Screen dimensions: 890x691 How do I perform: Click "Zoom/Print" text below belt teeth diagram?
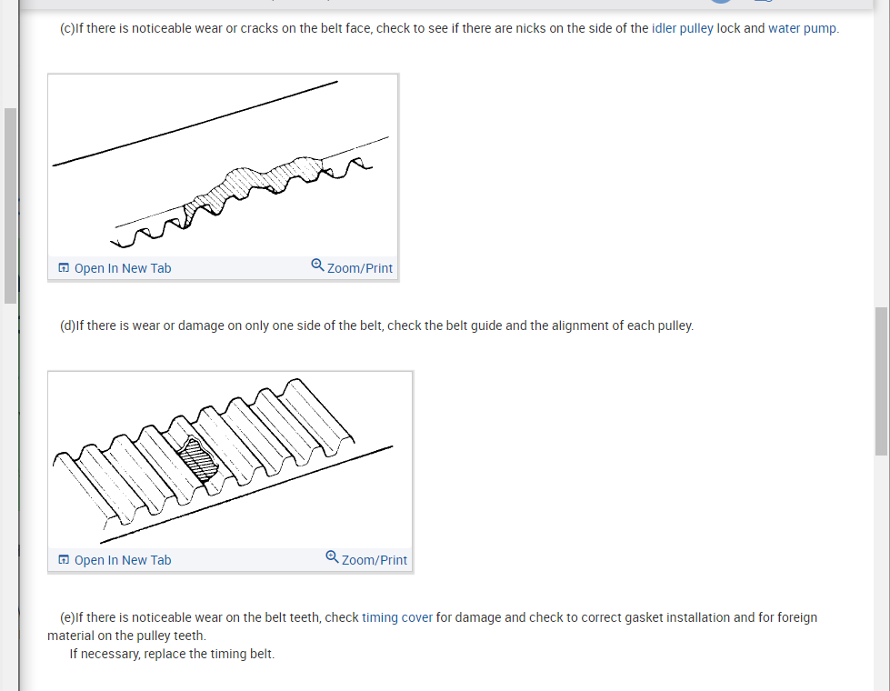[x=375, y=560]
